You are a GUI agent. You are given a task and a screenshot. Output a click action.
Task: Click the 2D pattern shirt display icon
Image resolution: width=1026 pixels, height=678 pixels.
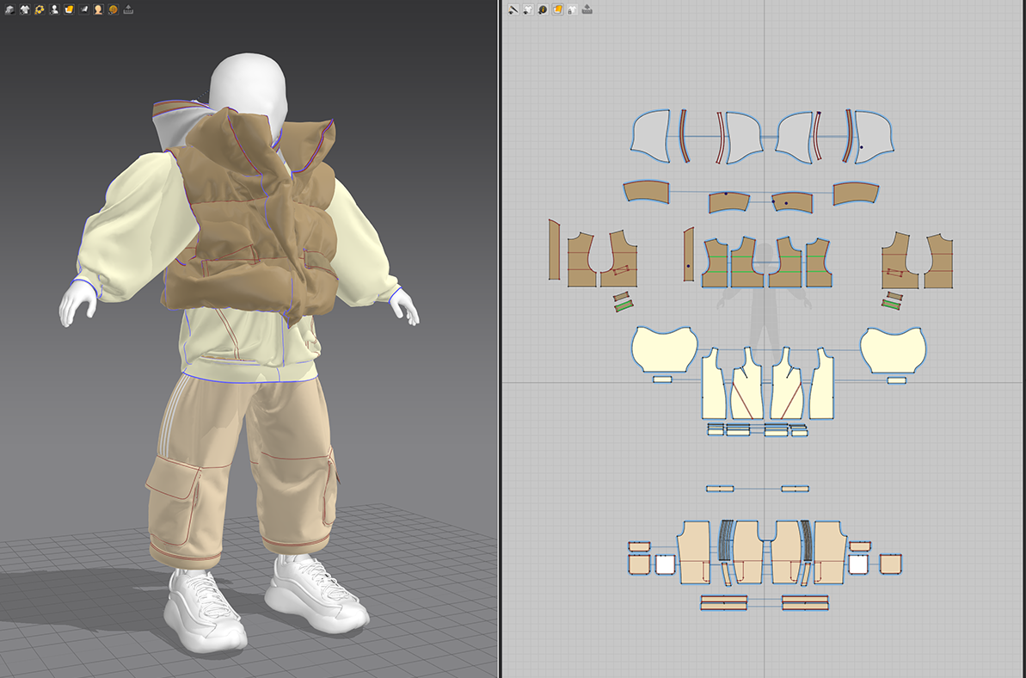click(528, 9)
